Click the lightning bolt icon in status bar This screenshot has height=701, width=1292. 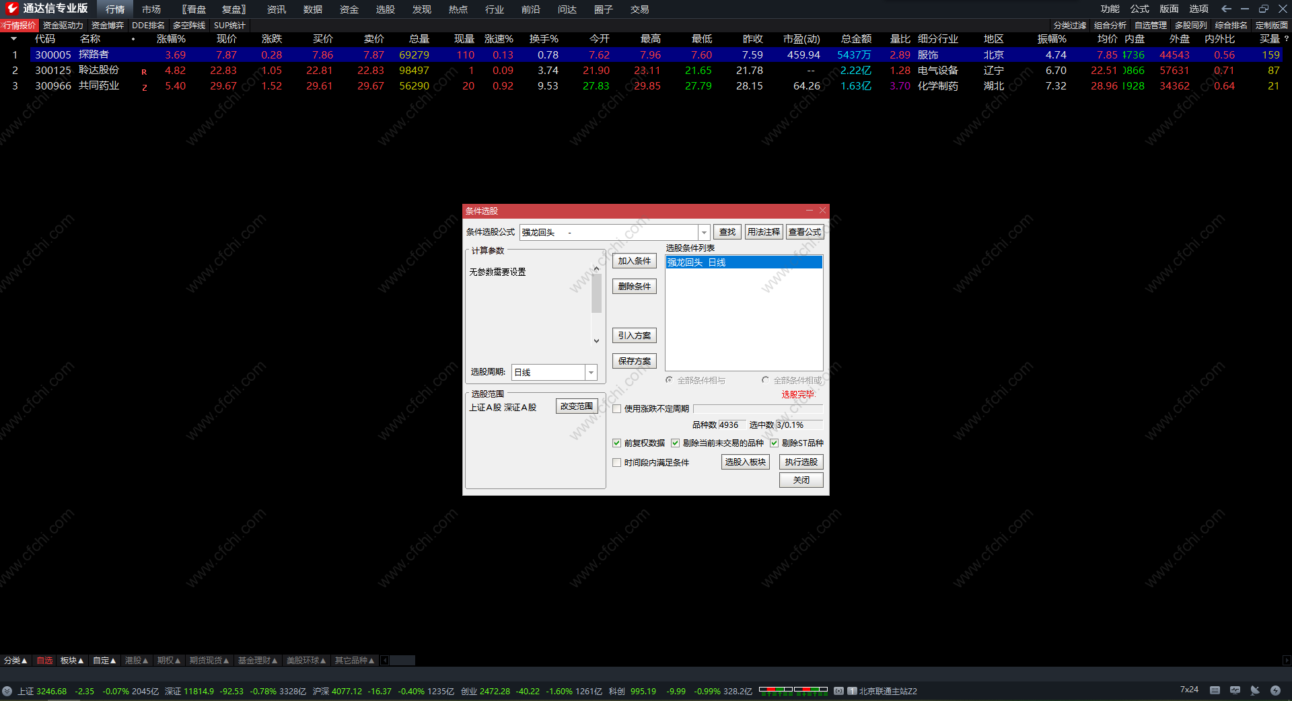[x=1275, y=690]
